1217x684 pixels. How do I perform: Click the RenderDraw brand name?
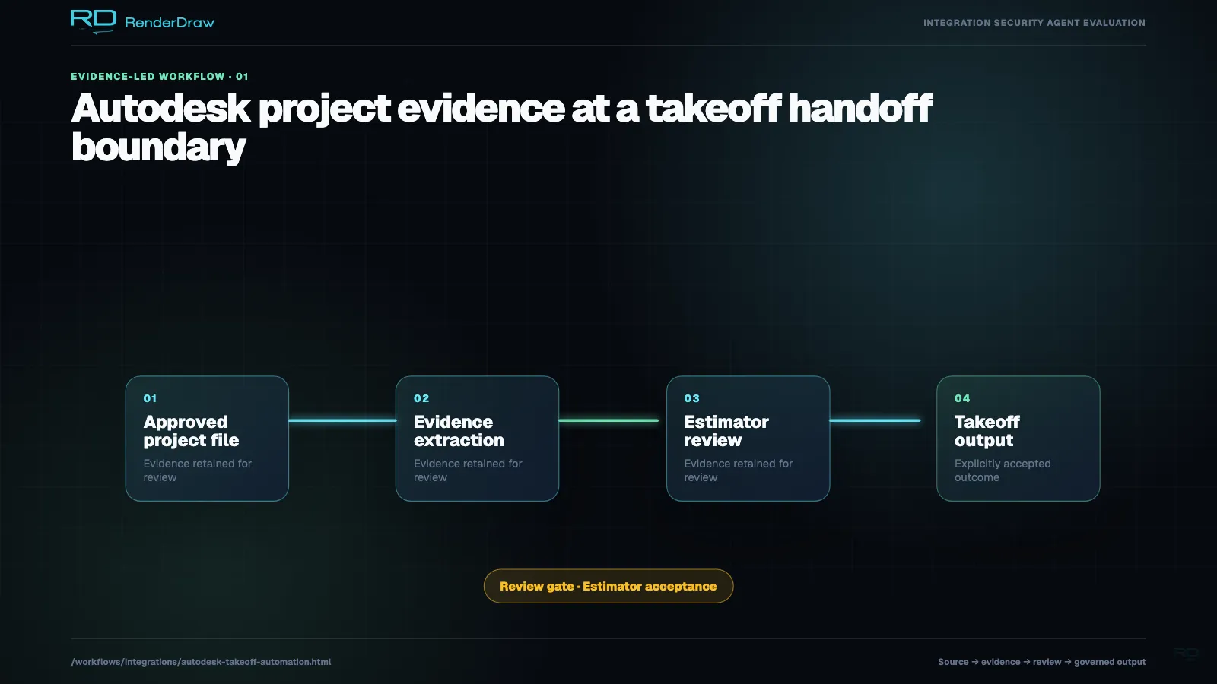(170, 23)
